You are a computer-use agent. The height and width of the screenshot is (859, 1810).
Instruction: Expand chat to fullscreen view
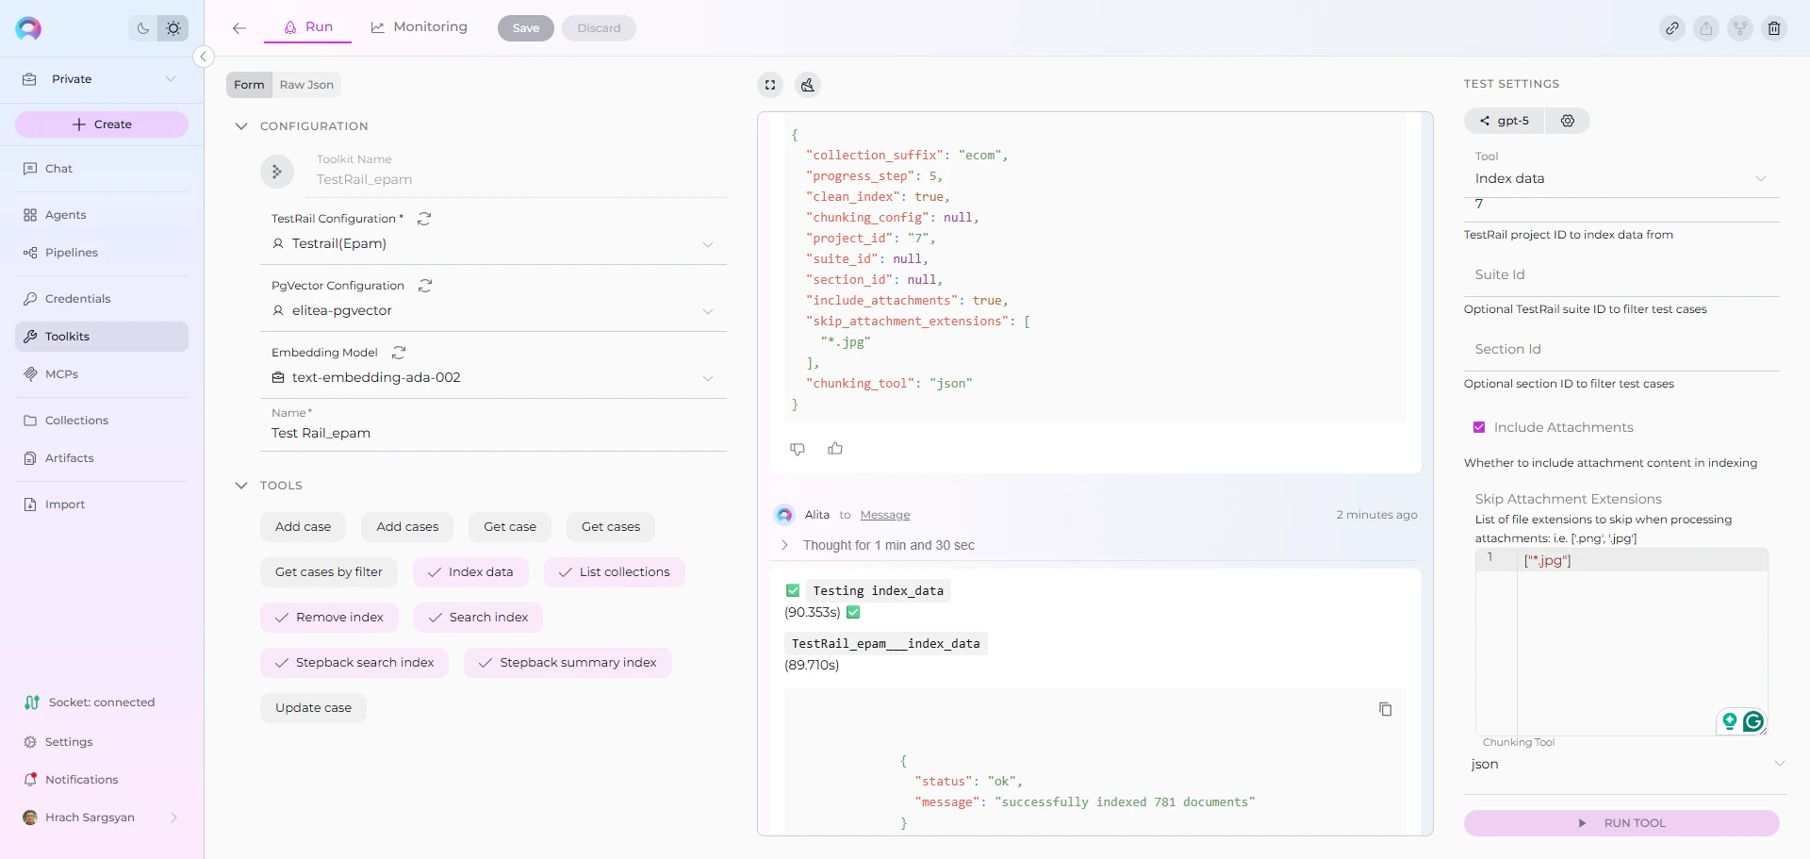pyautogui.click(x=770, y=85)
